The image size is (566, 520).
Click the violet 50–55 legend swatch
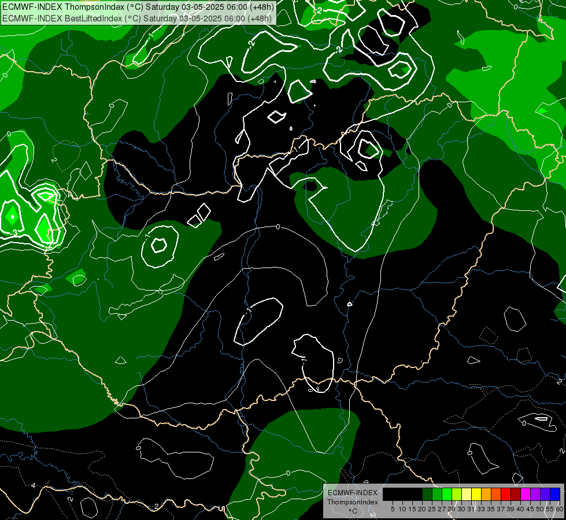[545, 494]
